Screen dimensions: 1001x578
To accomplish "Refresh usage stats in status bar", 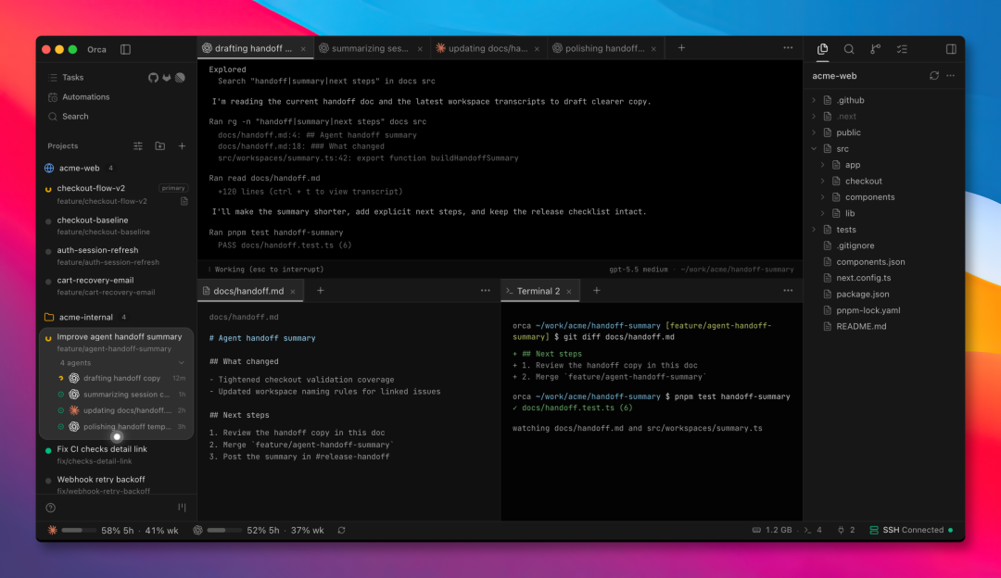I will (341, 530).
